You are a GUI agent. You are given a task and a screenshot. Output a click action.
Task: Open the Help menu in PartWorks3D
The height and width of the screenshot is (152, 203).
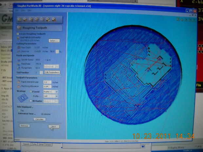[x=29, y=10]
